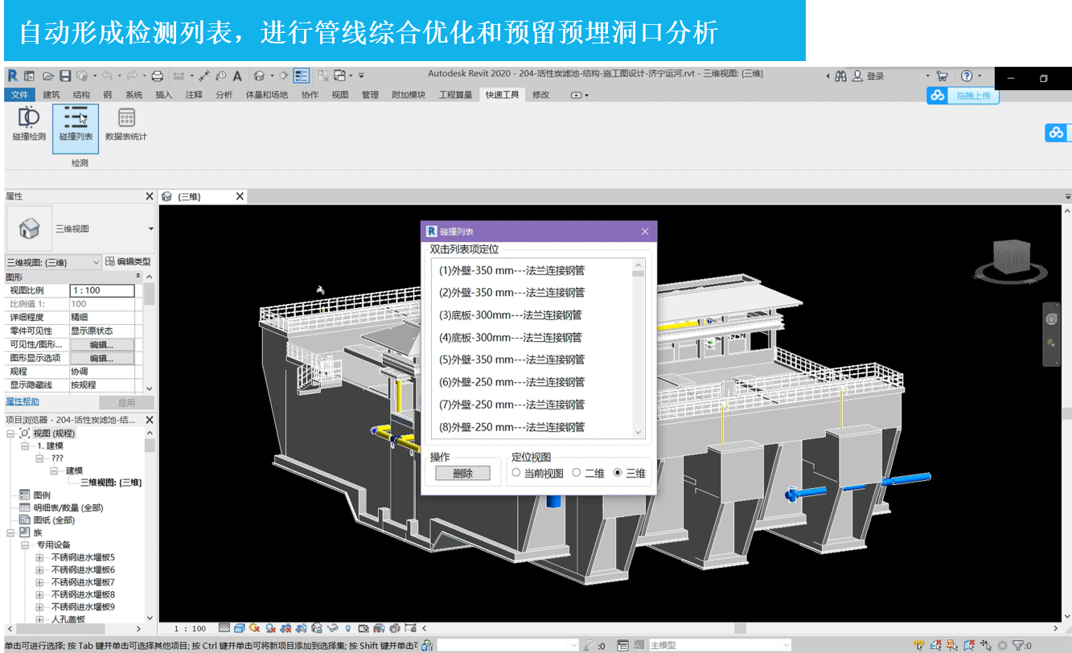This screenshot has height=653, width=1072.
Task: Select the 当前视图 radio option
Action: [516, 473]
